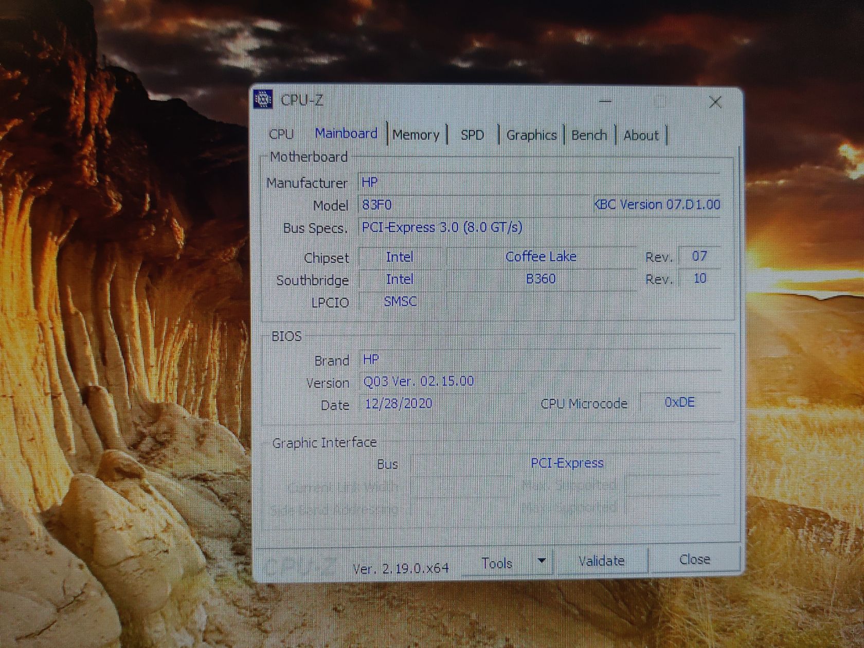The width and height of the screenshot is (864, 648).
Task: Switch to the CPU tab
Action: point(281,134)
